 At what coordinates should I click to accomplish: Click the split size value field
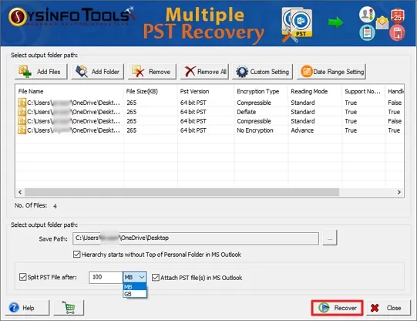click(106, 277)
